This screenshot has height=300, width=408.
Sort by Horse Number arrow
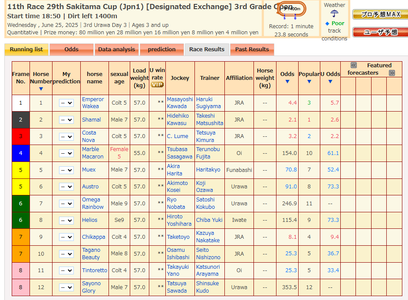click(x=41, y=89)
